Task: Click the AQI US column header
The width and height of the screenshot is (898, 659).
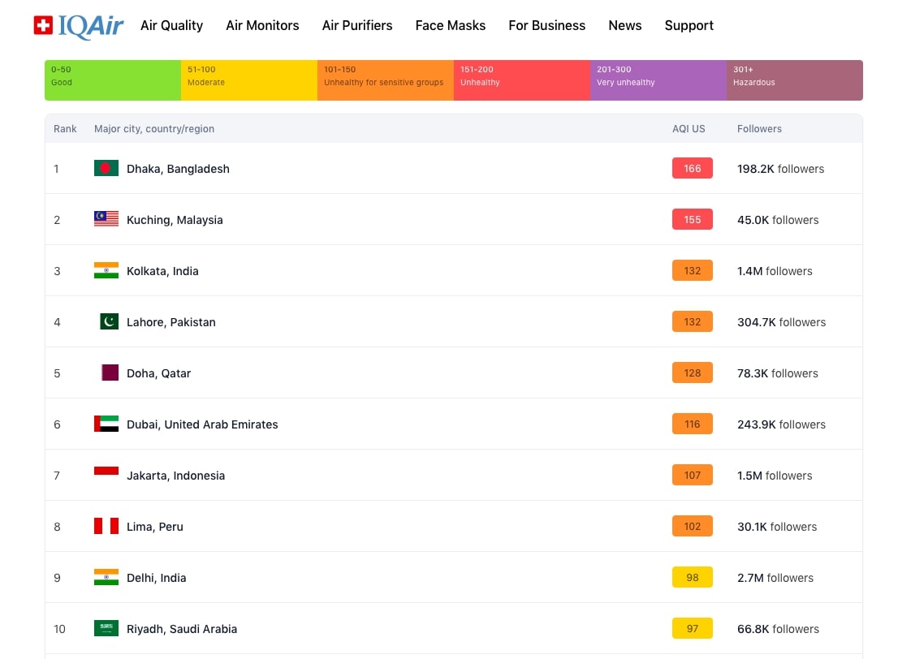Action: click(689, 129)
